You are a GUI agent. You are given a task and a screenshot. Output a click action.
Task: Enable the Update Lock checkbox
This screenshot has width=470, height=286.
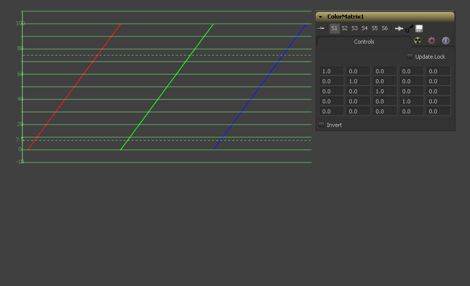point(410,57)
